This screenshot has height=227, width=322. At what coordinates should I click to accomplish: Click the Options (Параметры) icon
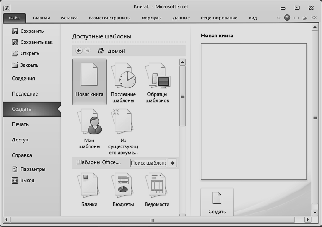(15, 169)
